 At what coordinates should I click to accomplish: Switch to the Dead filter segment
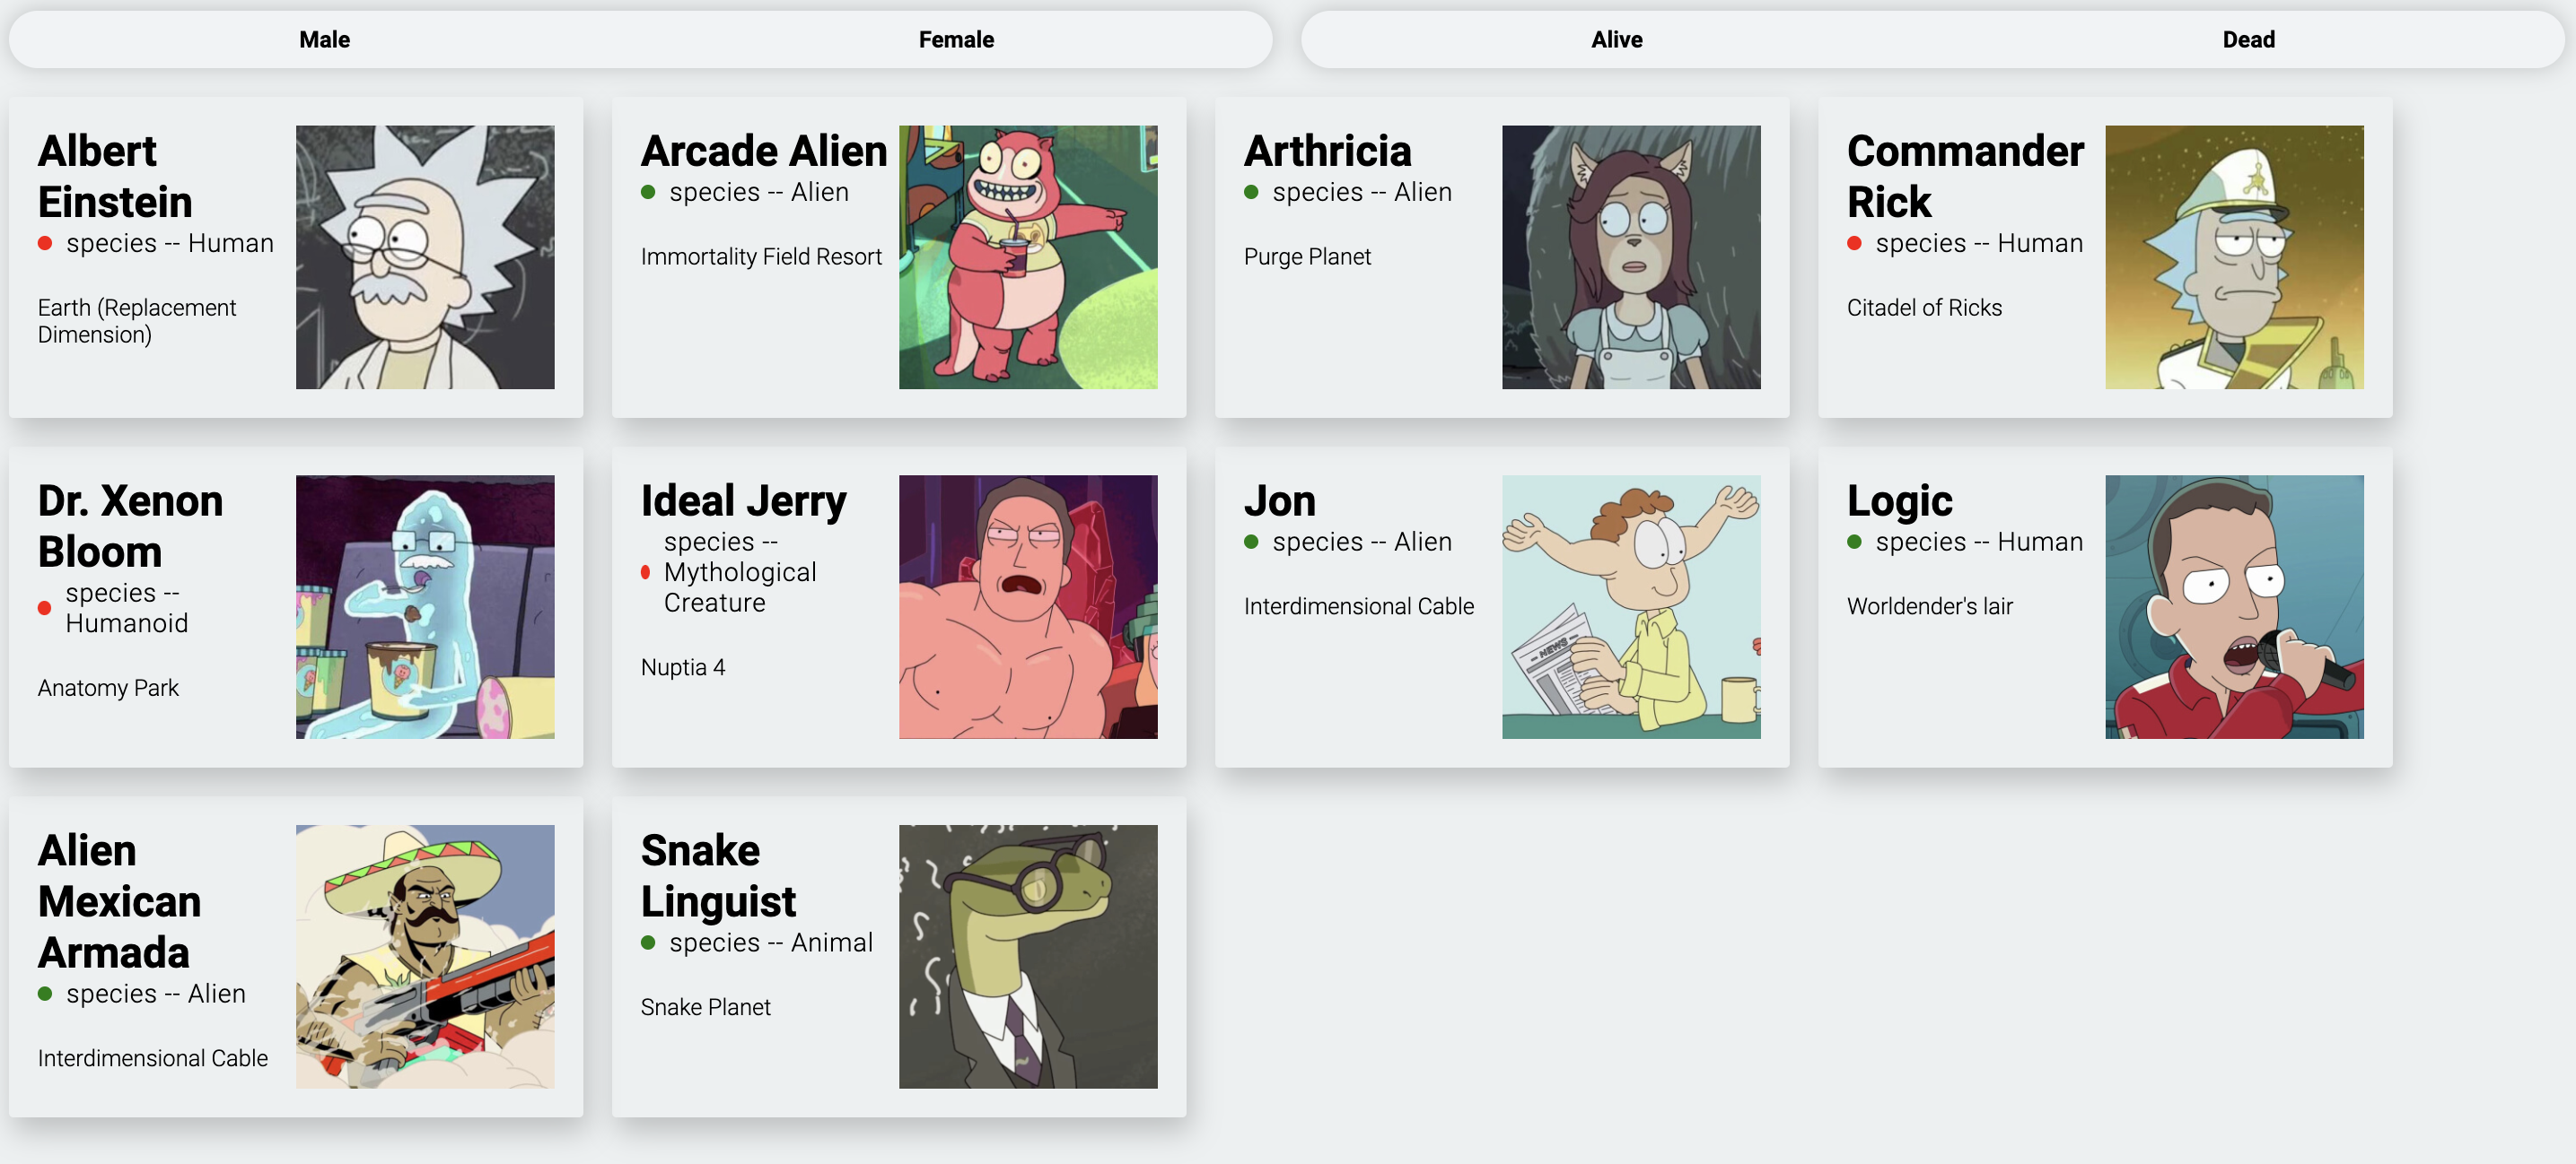[x=2248, y=39]
